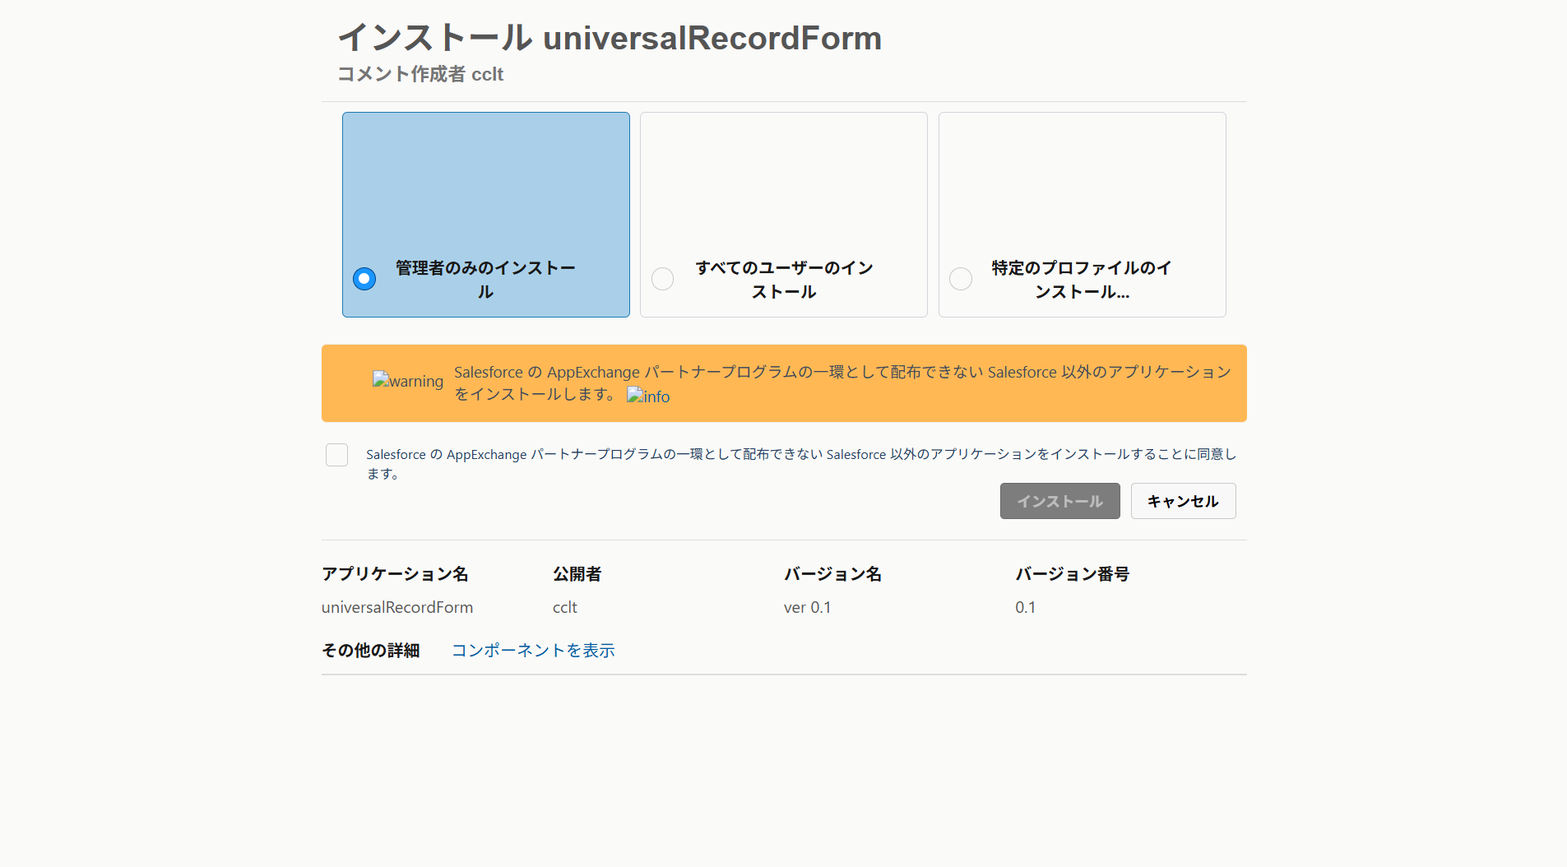Select the all-users install option card
The height and width of the screenshot is (867, 1567).
coord(783,215)
